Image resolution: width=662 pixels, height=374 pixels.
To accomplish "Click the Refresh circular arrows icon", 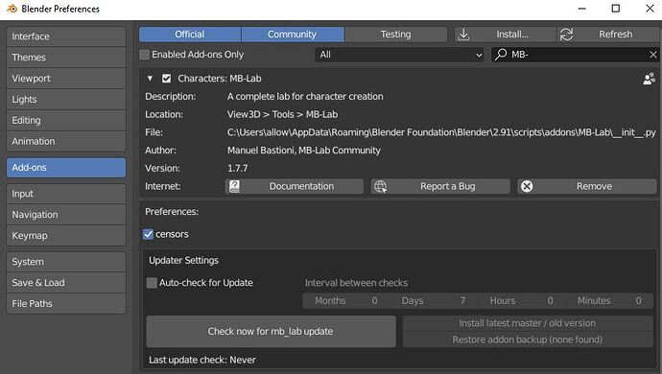I will [567, 35].
